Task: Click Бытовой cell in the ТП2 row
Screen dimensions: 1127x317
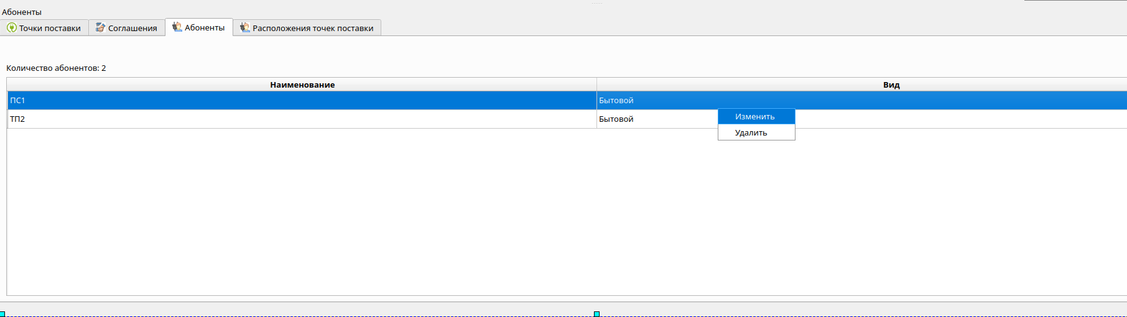Action: [x=616, y=119]
